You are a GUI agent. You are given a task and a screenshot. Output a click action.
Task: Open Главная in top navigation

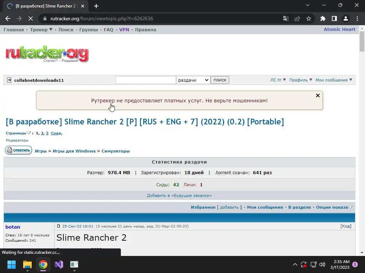(14, 30)
